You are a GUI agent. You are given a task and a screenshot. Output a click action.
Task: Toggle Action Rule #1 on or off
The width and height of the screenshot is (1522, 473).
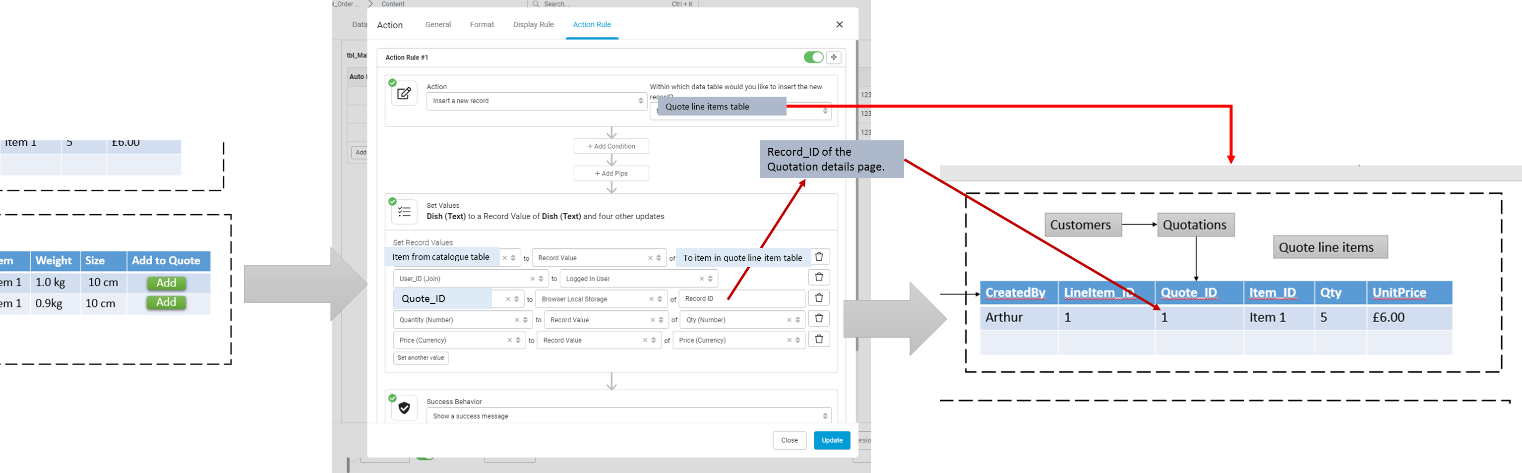click(813, 58)
